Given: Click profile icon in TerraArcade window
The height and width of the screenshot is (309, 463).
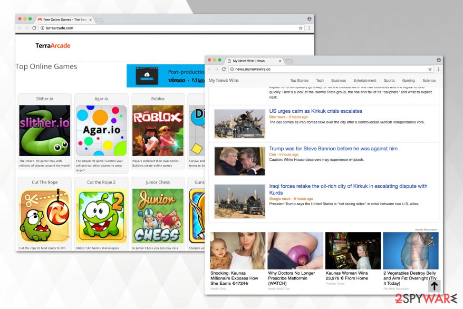Looking at the screenshot, I should pyautogui.click(x=309, y=18).
